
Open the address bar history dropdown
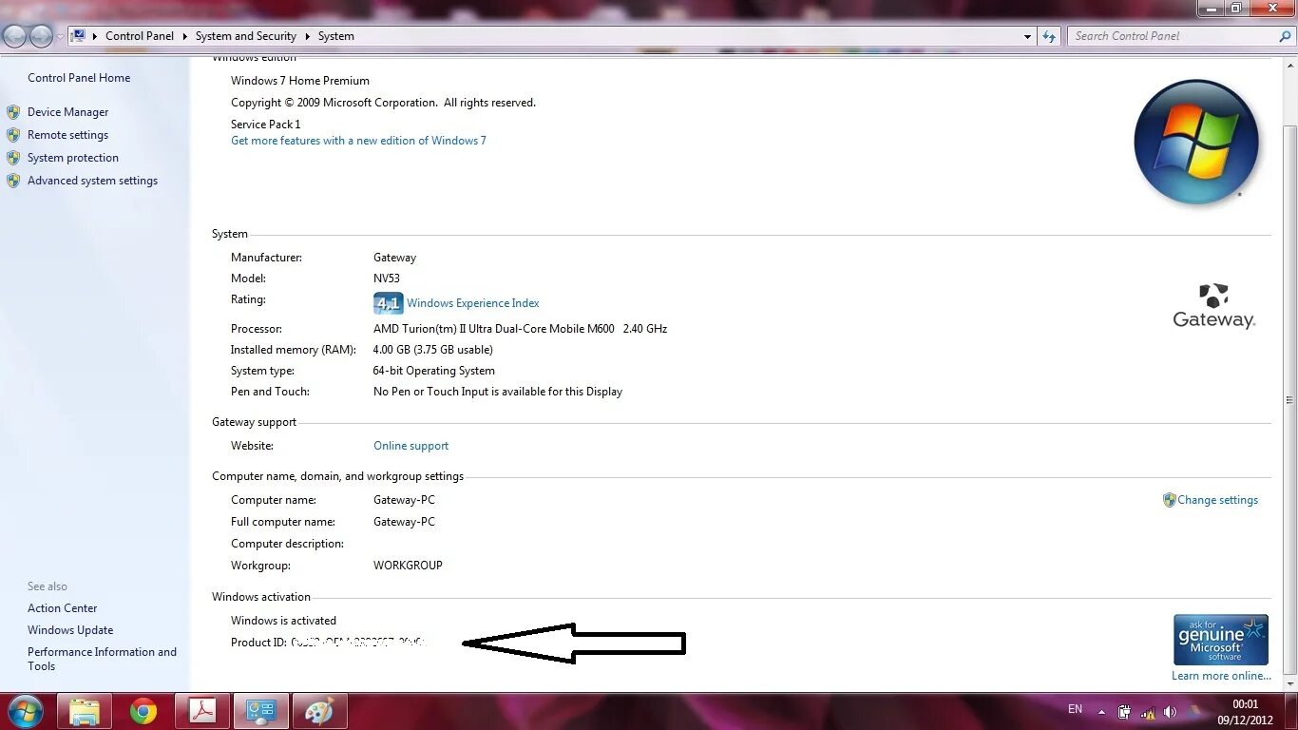pos(1028,36)
